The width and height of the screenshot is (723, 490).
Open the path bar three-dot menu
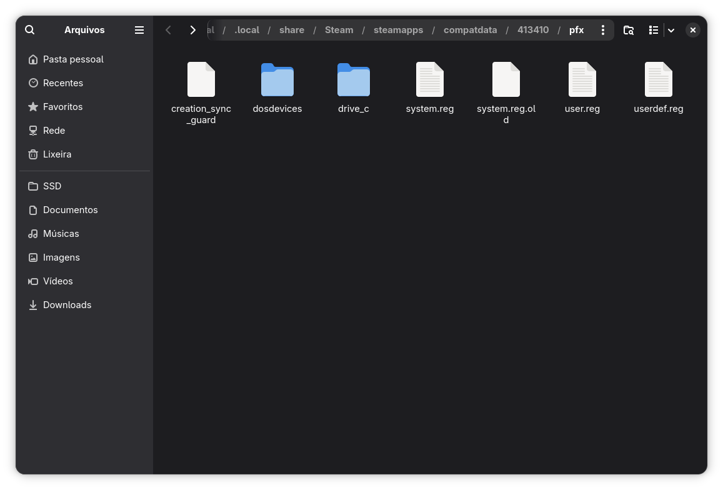point(602,30)
